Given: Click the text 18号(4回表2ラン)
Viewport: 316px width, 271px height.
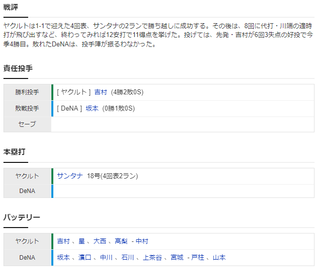Looking at the screenshot, I should [113, 176].
